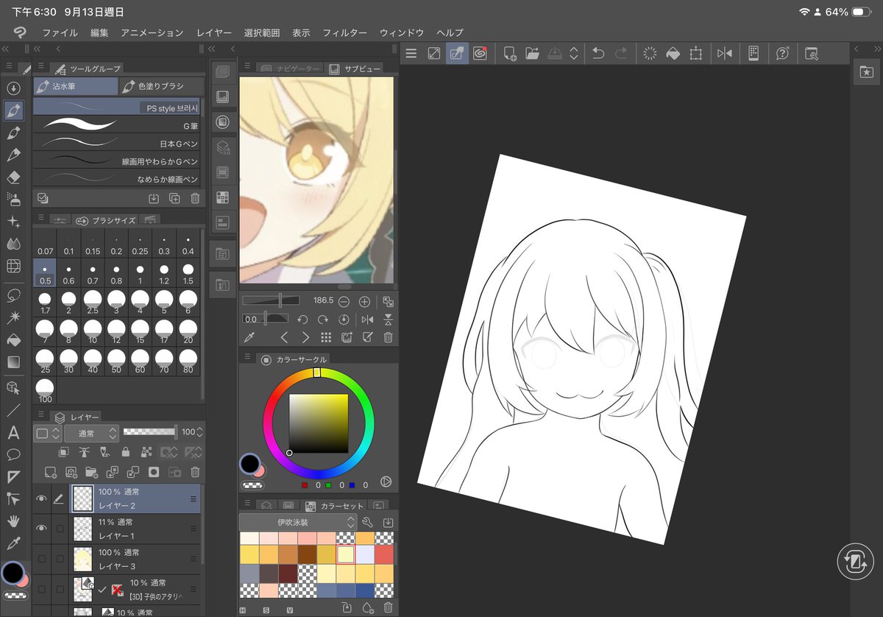Screen dimensions: 883x617
Task: Open the Clip Studio spiral icon in command bar
Action: (x=480, y=53)
